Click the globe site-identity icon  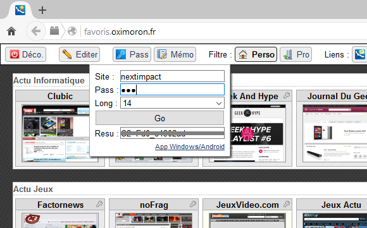[x=72, y=31]
